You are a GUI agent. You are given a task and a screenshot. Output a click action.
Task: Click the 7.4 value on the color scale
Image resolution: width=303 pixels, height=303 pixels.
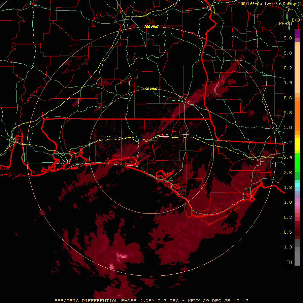pyautogui.click(x=288, y=83)
